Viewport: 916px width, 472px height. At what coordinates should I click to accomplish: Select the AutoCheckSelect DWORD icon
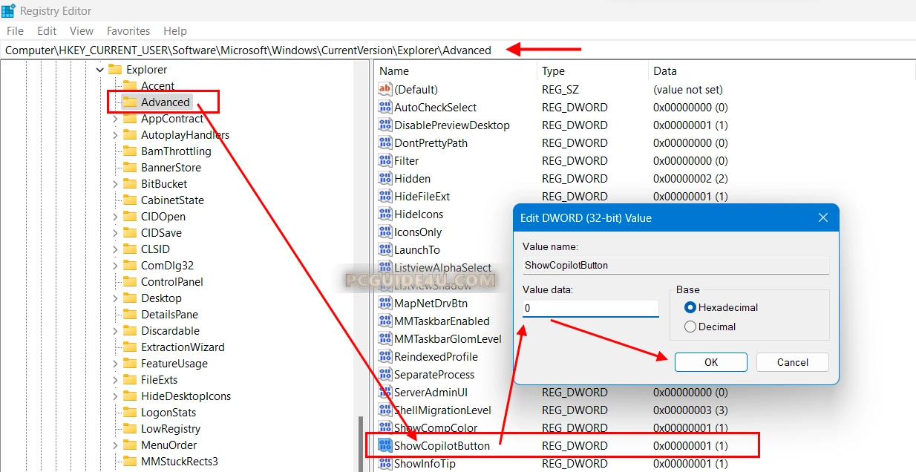[x=385, y=107]
